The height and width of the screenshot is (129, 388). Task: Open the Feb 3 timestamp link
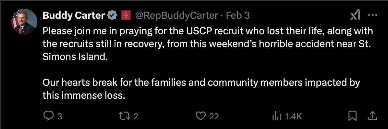click(238, 15)
